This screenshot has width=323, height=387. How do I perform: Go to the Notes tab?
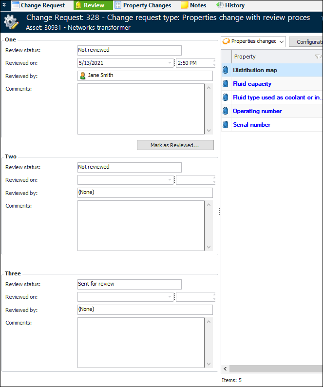[193, 5]
